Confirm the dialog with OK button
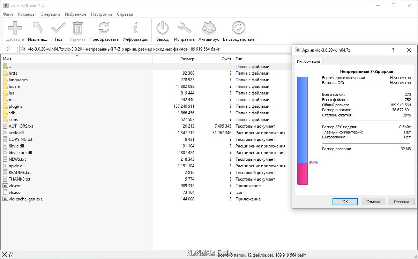Image resolution: width=418 pixels, height=259 pixels. click(x=345, y=202)
